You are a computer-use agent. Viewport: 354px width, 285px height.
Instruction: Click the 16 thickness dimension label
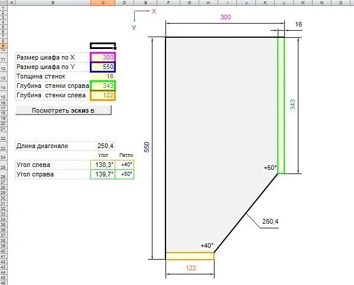(298, 24)
